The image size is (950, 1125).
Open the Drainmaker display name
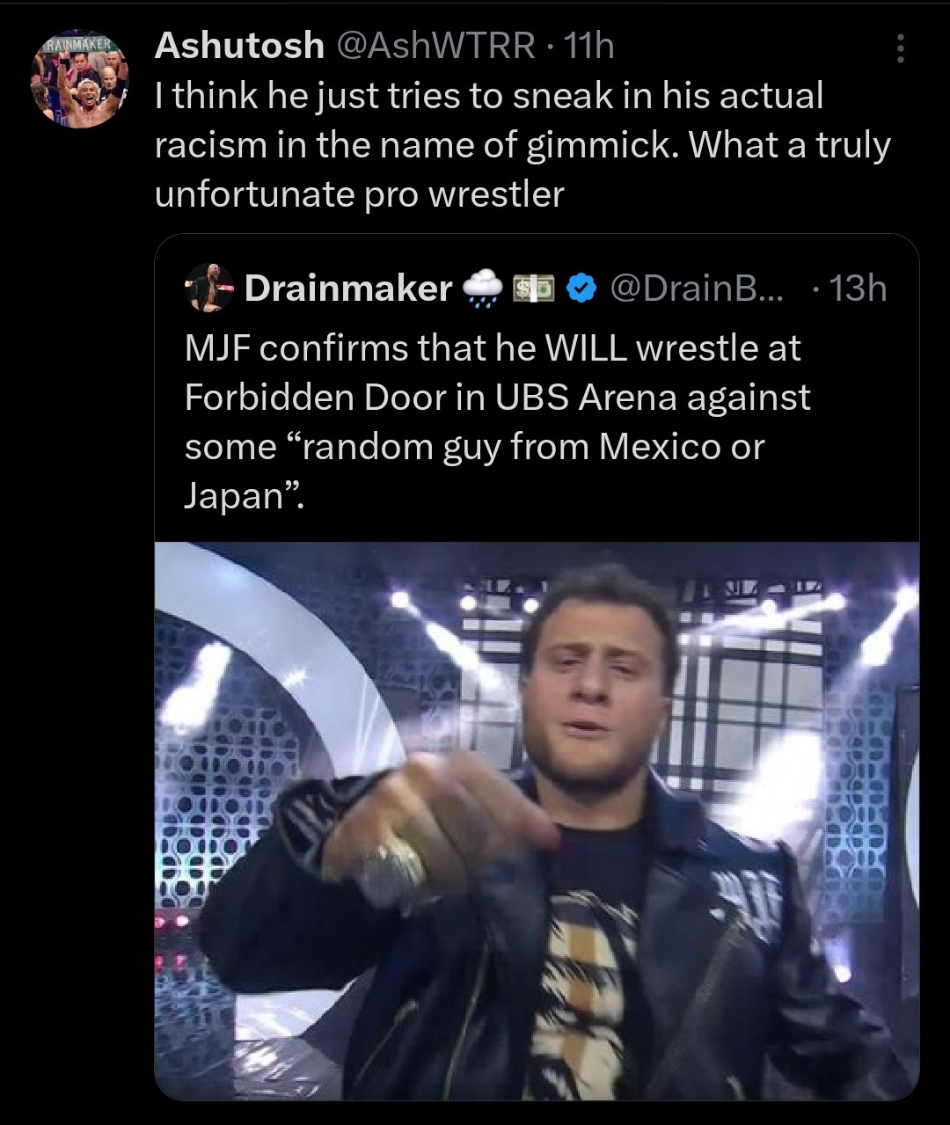[x=348, y=288]
